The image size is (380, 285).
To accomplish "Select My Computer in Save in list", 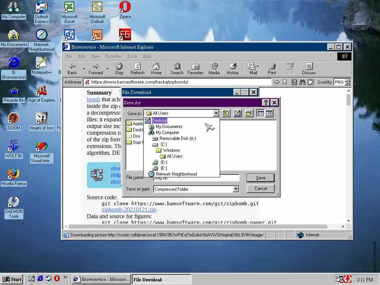I will click(x=167, y=132).
